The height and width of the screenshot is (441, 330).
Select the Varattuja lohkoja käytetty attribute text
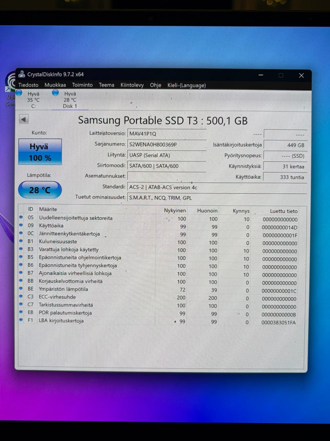(x=69, y=249)
